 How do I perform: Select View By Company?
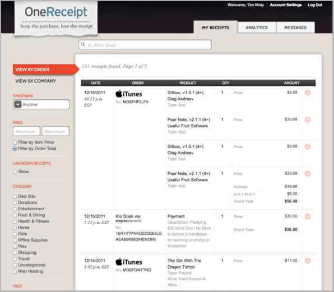coord(35,81)
